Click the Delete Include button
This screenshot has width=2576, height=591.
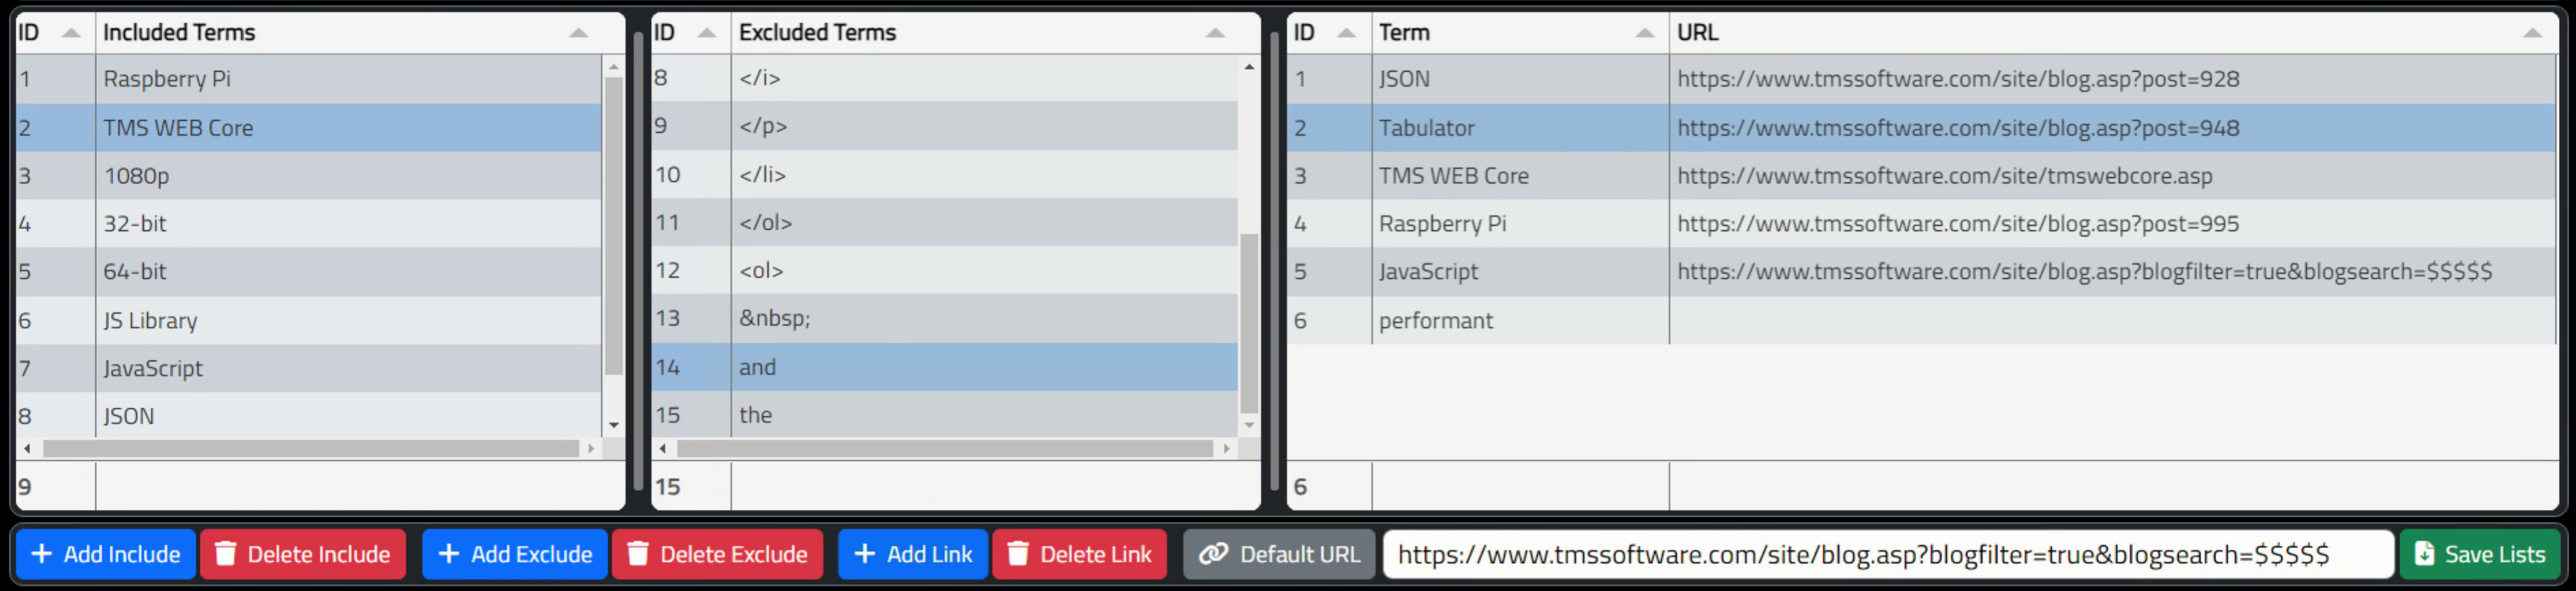tap(303, 554)
